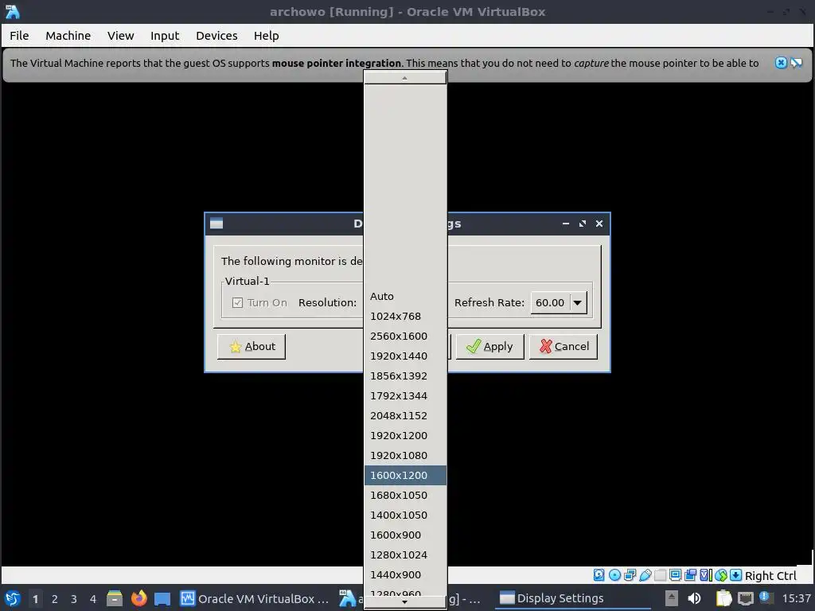Select 1024x768 resolution
Image resolution: width=815 pixels, height=611 pixels.
(x=405, y=316)
